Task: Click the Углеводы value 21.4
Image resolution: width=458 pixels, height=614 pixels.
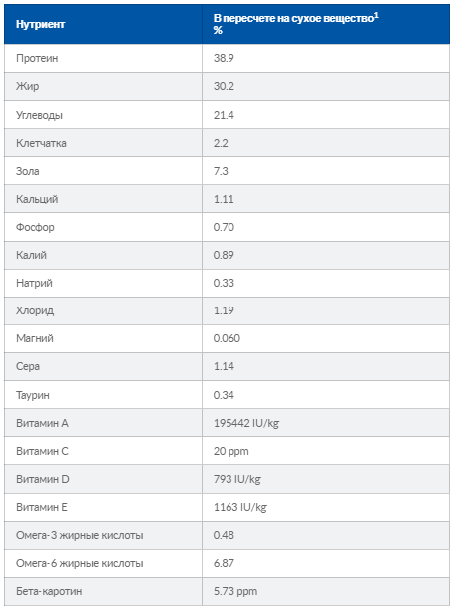Action: 224,115
